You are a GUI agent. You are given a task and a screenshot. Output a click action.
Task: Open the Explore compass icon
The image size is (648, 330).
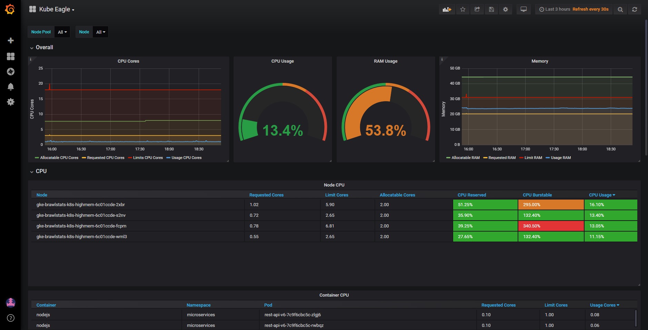[x=11, y=72]
